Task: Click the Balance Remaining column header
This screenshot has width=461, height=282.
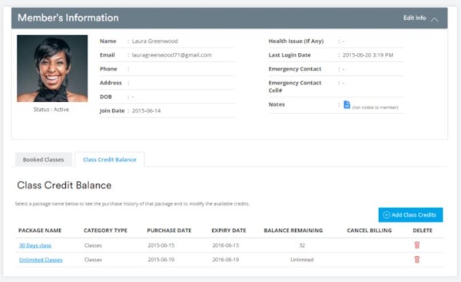Action: 294,231
